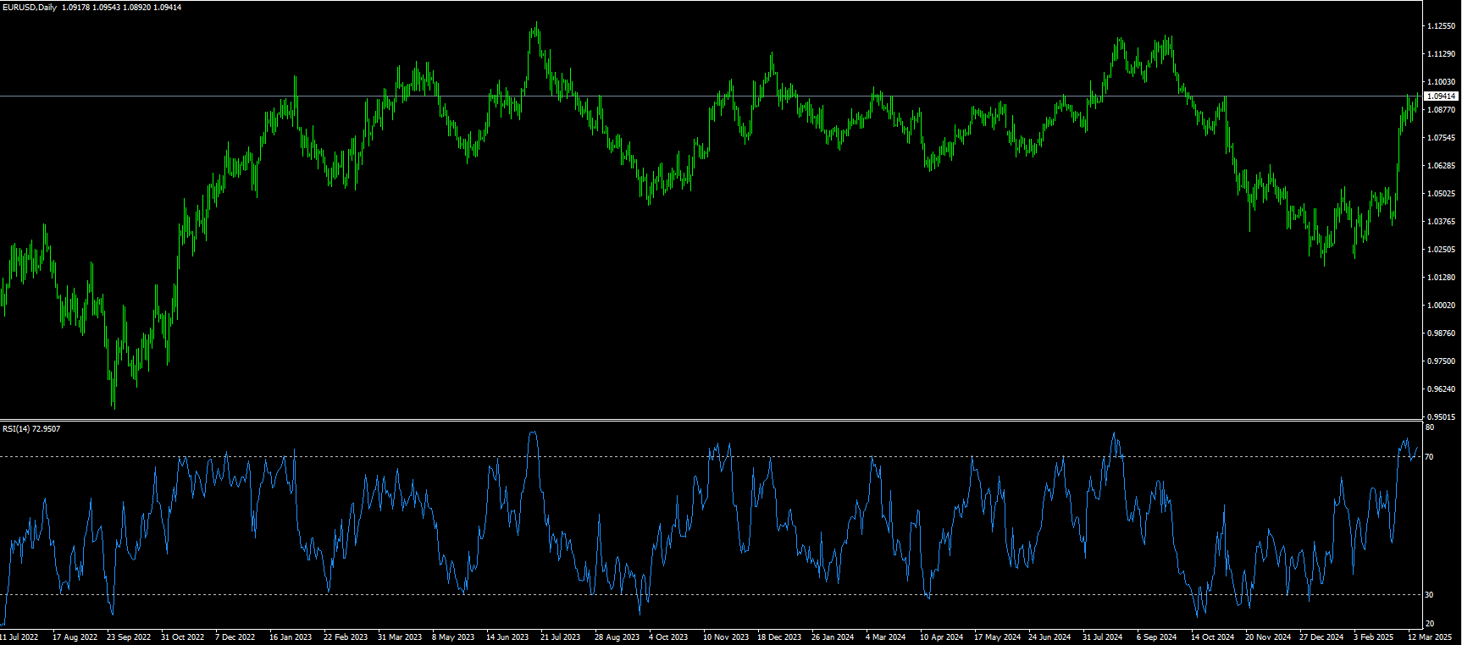
Task: Click RSI scale value 30
Action: click(1429, 595)
